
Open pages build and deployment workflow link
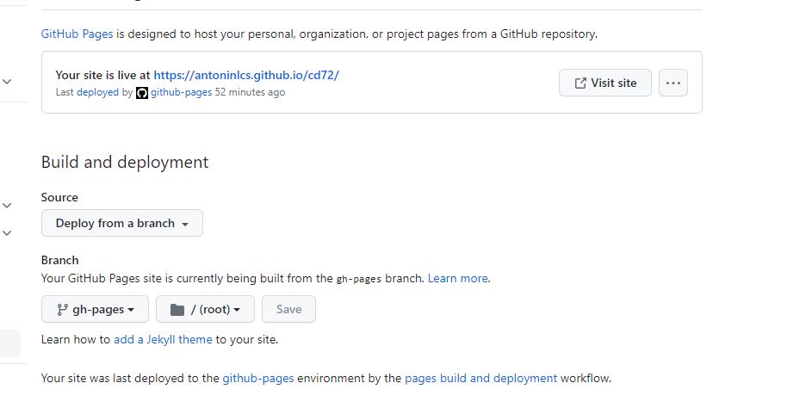tap(480, 378)
